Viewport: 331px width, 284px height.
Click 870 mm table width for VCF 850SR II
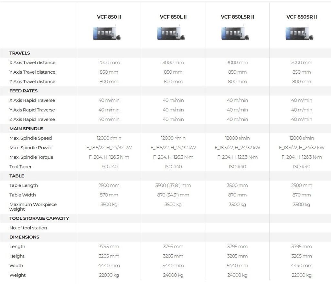tap(302, 195)
